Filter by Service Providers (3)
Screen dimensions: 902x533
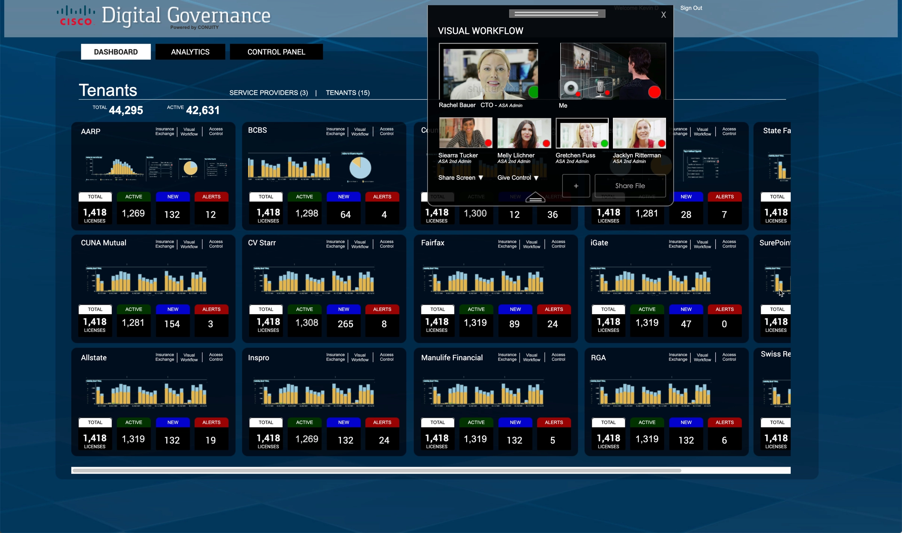click(x=268, y=92)
